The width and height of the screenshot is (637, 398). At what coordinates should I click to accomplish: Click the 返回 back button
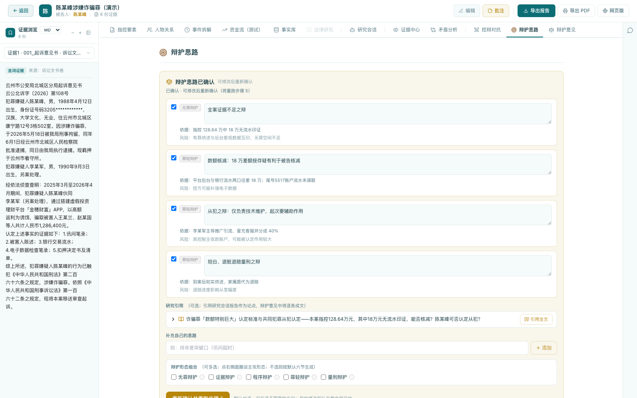(x=21, y=11)
